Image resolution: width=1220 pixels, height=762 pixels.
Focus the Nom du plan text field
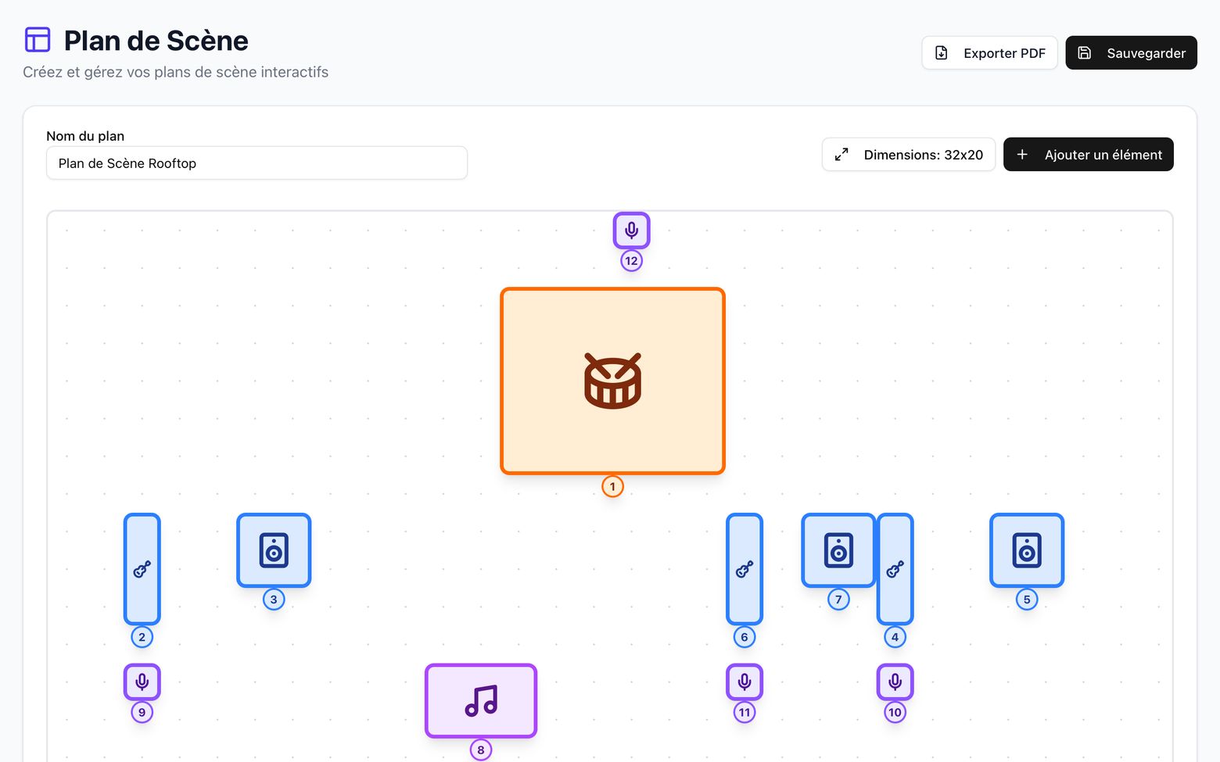(x=257, y=163)
